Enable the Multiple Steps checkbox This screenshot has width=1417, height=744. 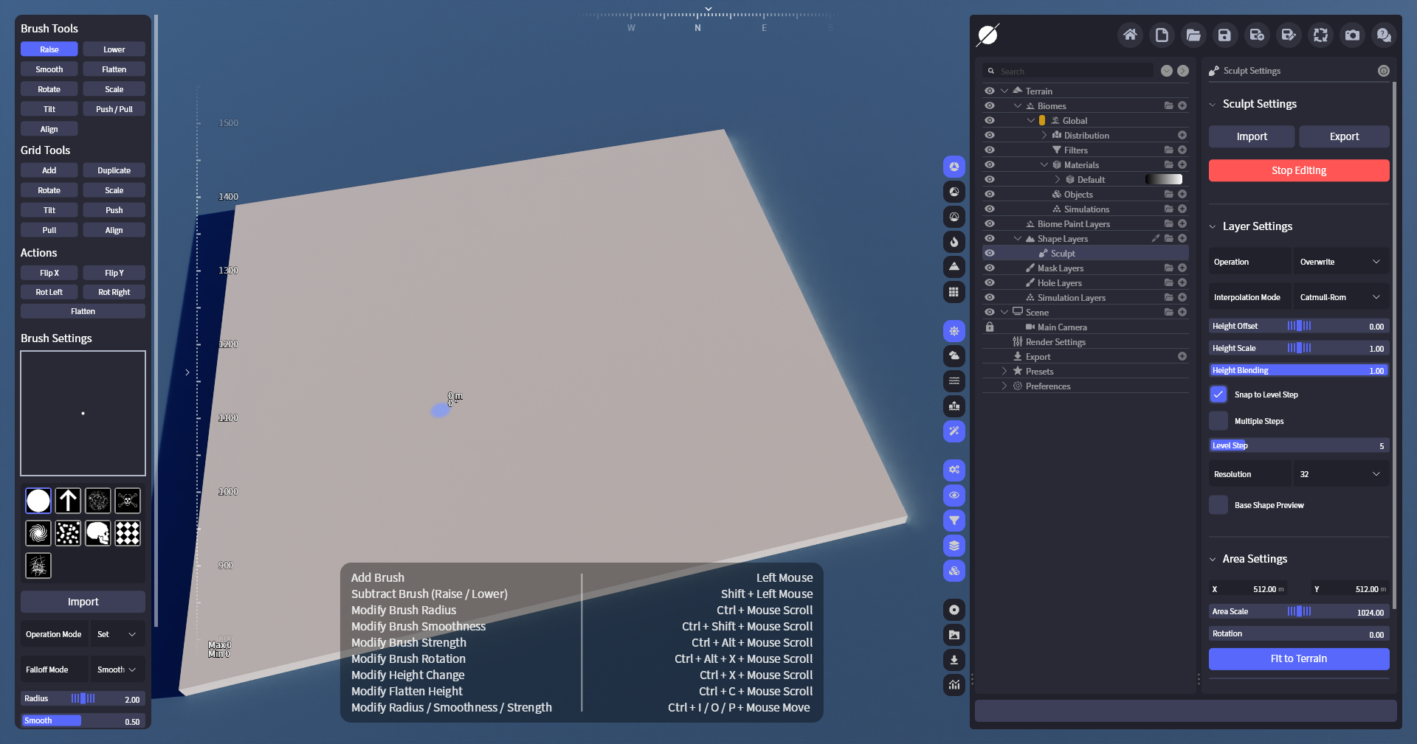click(1218, 421)
